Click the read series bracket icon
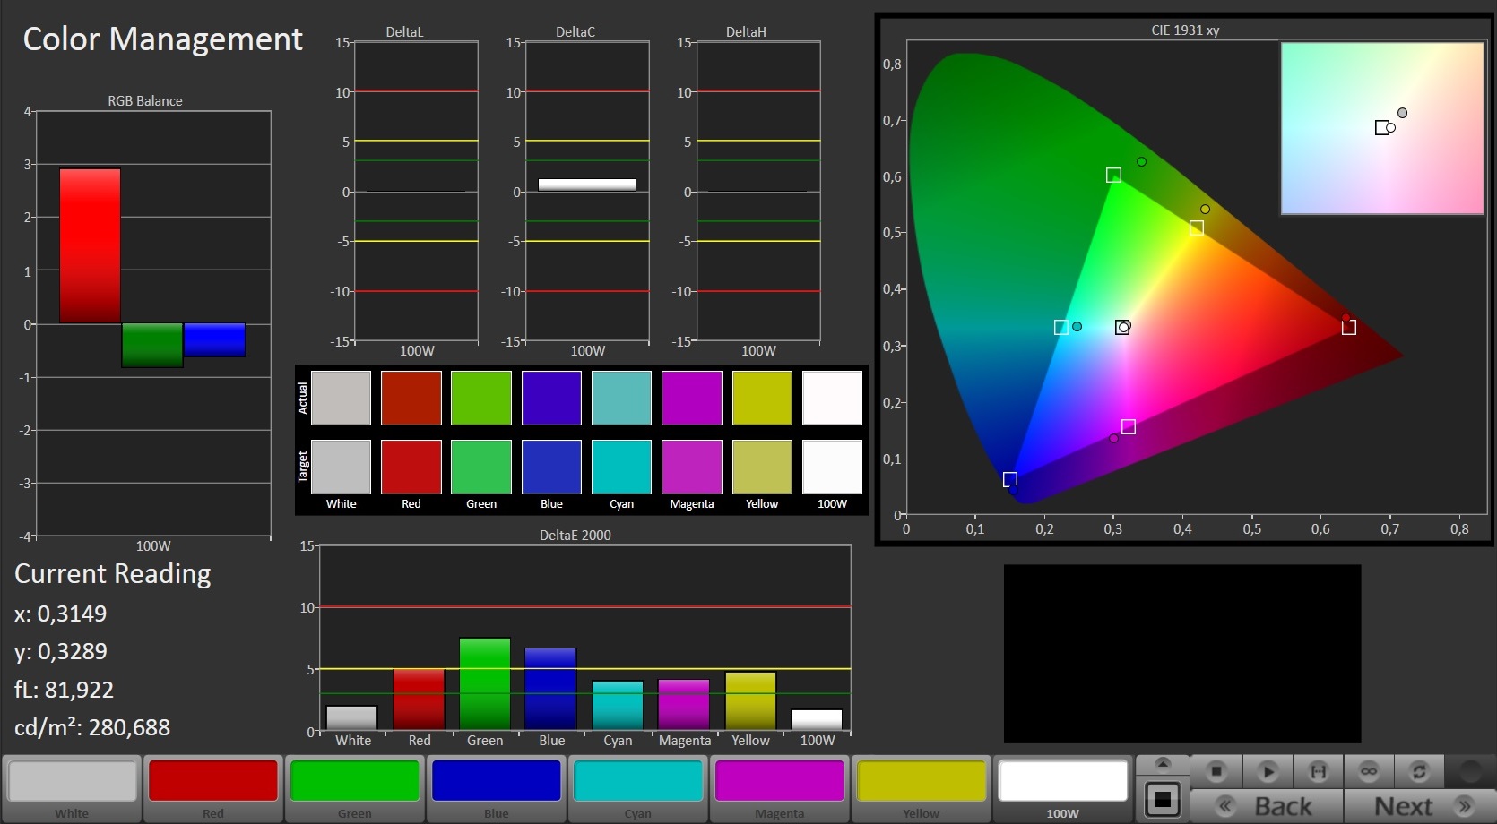 [1319, 771]
